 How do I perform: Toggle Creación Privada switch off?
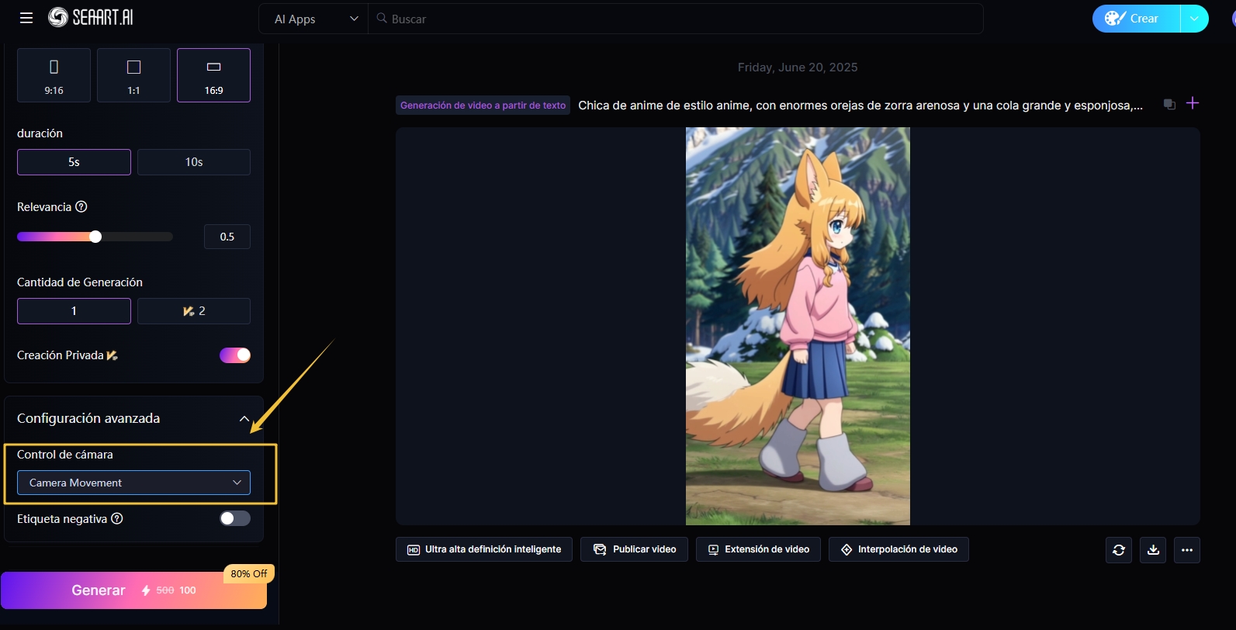pyautogui.click(x=235, y=355)
